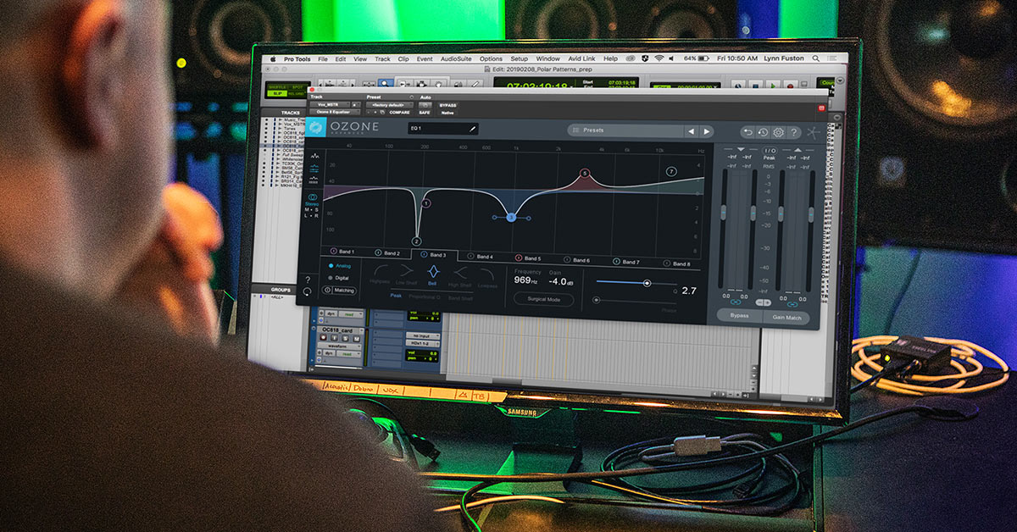Open the AudioSuite menu
Viewport: 1017px width, 532px height.
(x=455, y=59)
